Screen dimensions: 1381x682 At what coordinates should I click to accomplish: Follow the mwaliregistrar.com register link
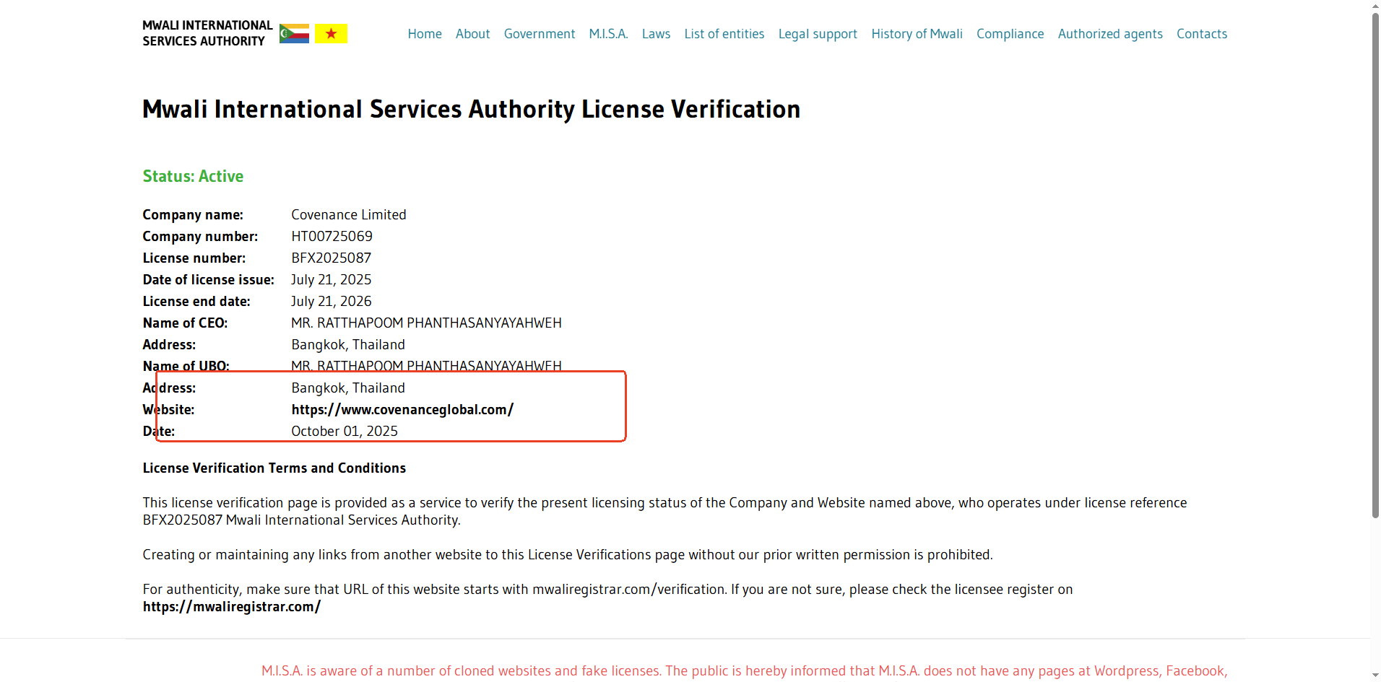pos(232,607)
